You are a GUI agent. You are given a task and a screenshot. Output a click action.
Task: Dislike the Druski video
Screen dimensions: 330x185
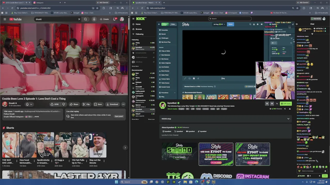pyautogui.click(x=63, y=104)
